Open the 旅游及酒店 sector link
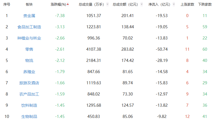 [x=29, y=83]
